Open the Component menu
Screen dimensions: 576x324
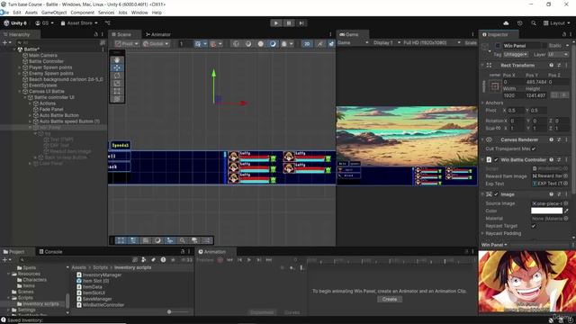[x=82, y=13]
